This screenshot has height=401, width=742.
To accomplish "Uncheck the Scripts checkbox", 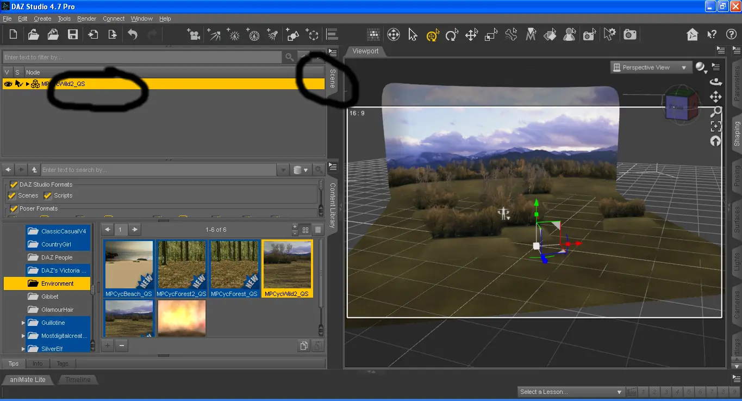I will tap(48, 196).
